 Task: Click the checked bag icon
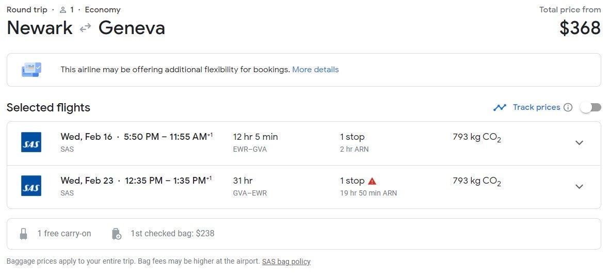[116, 234]
